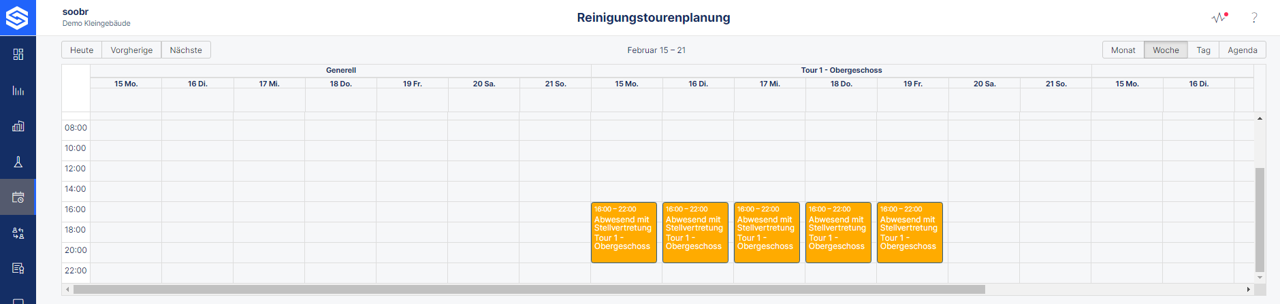Open the dashboard grid icon in sidebar

coord(18,54)
